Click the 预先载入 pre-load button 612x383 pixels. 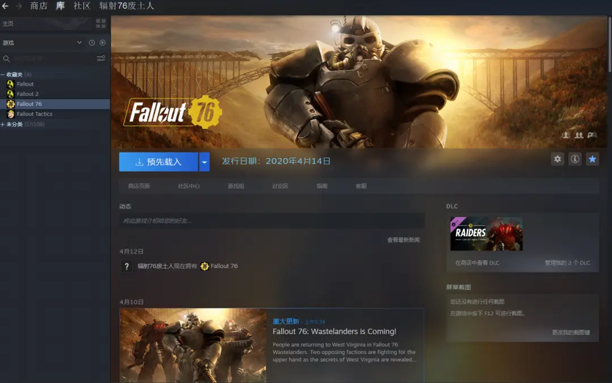tap(159, 161)
